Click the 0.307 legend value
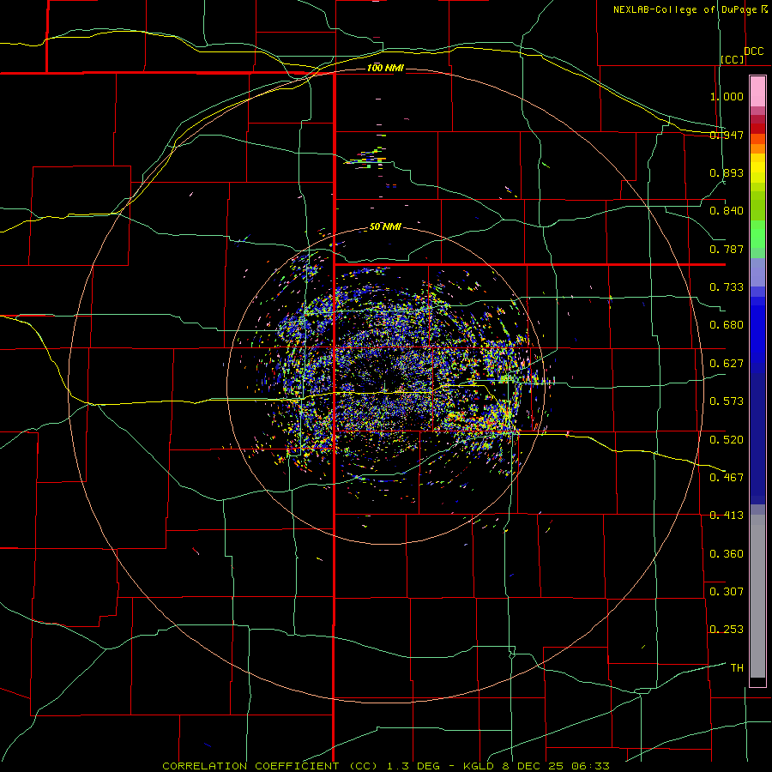Screen dimensions: 772x772 (x=727, y=592)
